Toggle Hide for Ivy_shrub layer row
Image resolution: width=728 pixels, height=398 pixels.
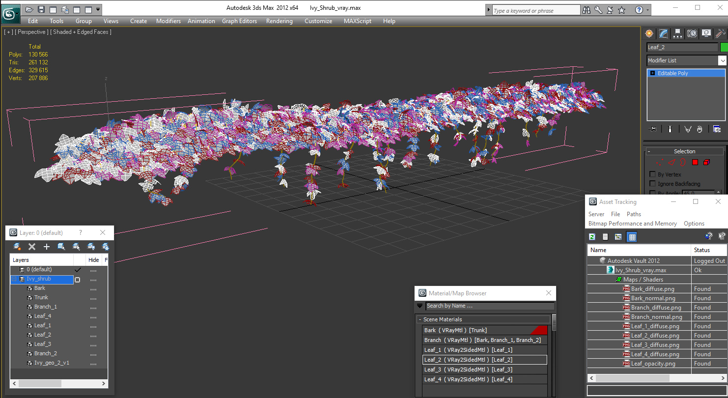click(93, 280)
